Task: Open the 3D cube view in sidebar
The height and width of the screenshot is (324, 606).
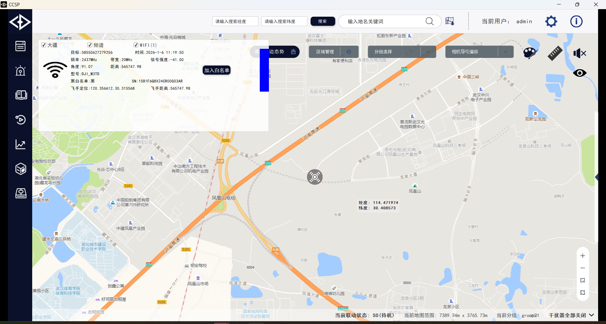Action: click(x=21, y=169)
